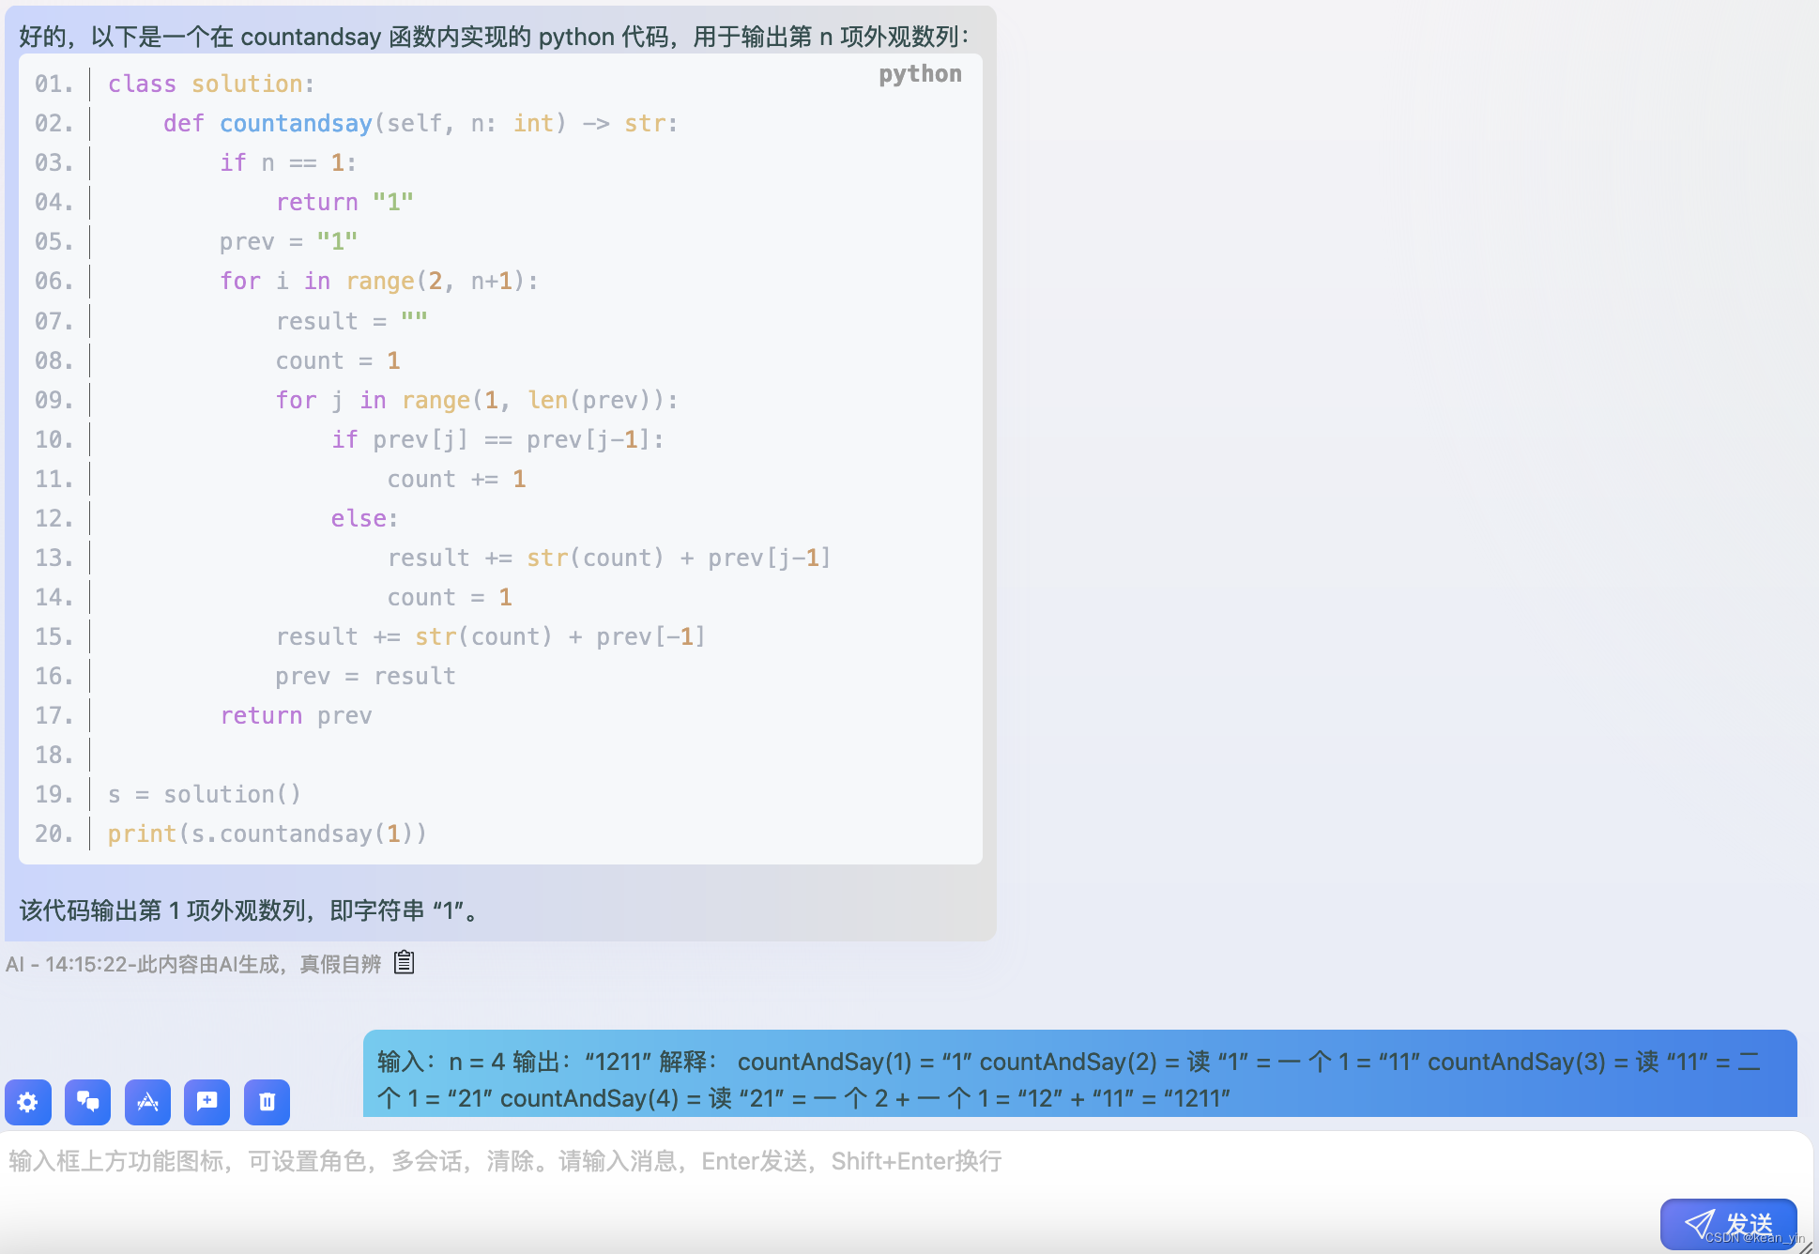Copy the AI reply with clipboard icon
1819x1254 pixels.
click(405, 962)
